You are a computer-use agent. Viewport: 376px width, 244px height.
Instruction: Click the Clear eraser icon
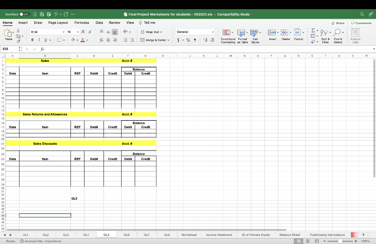click(313, 42)
